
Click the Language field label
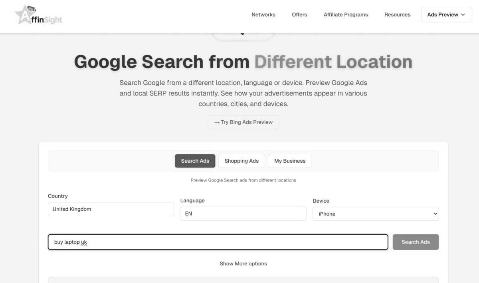tap(192, 201)
